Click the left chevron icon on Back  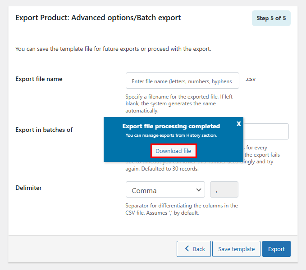pyautogui.click(x=186, y=249)
